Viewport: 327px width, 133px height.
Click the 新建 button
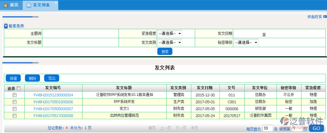[13, 78]
